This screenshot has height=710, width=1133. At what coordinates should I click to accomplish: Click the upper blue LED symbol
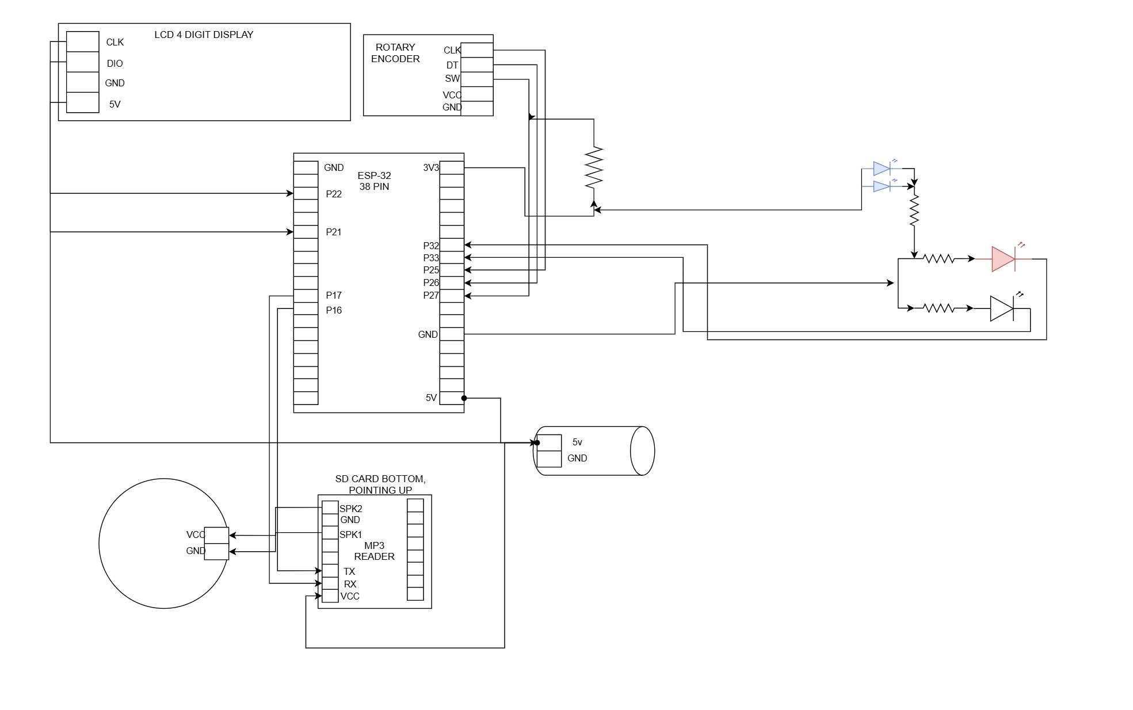coord(882,169)
